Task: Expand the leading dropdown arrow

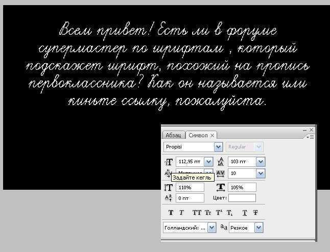Action: point(261,162)
